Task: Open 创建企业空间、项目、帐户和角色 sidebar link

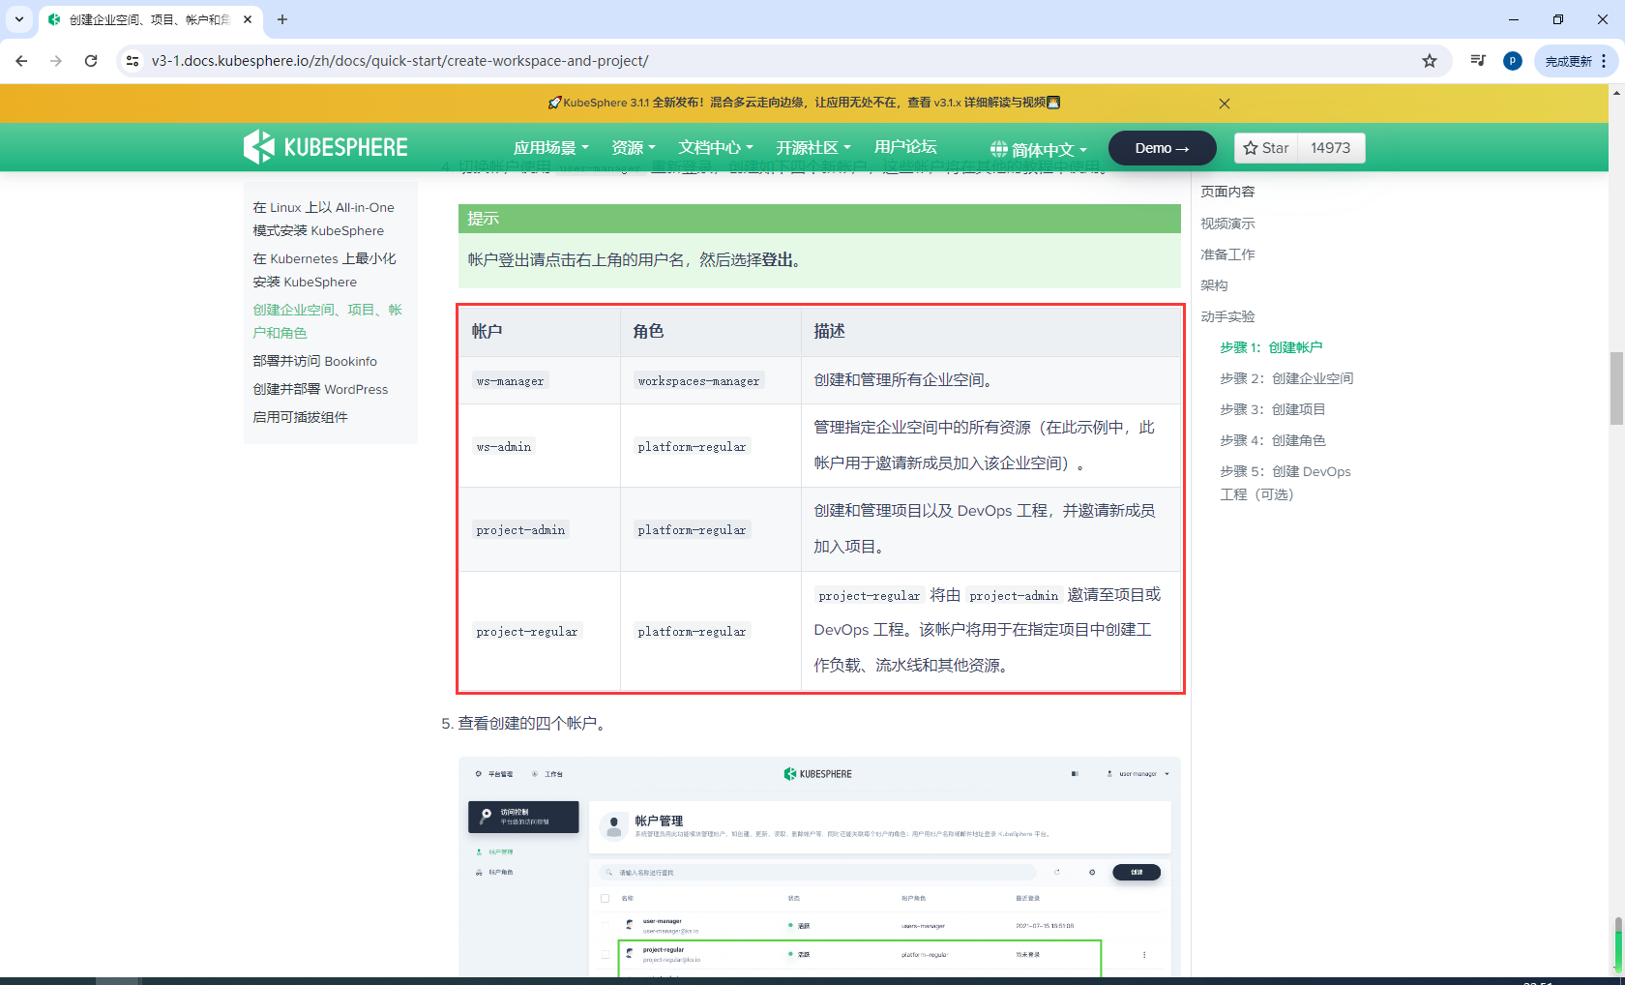Action: (x=327, y=321)
